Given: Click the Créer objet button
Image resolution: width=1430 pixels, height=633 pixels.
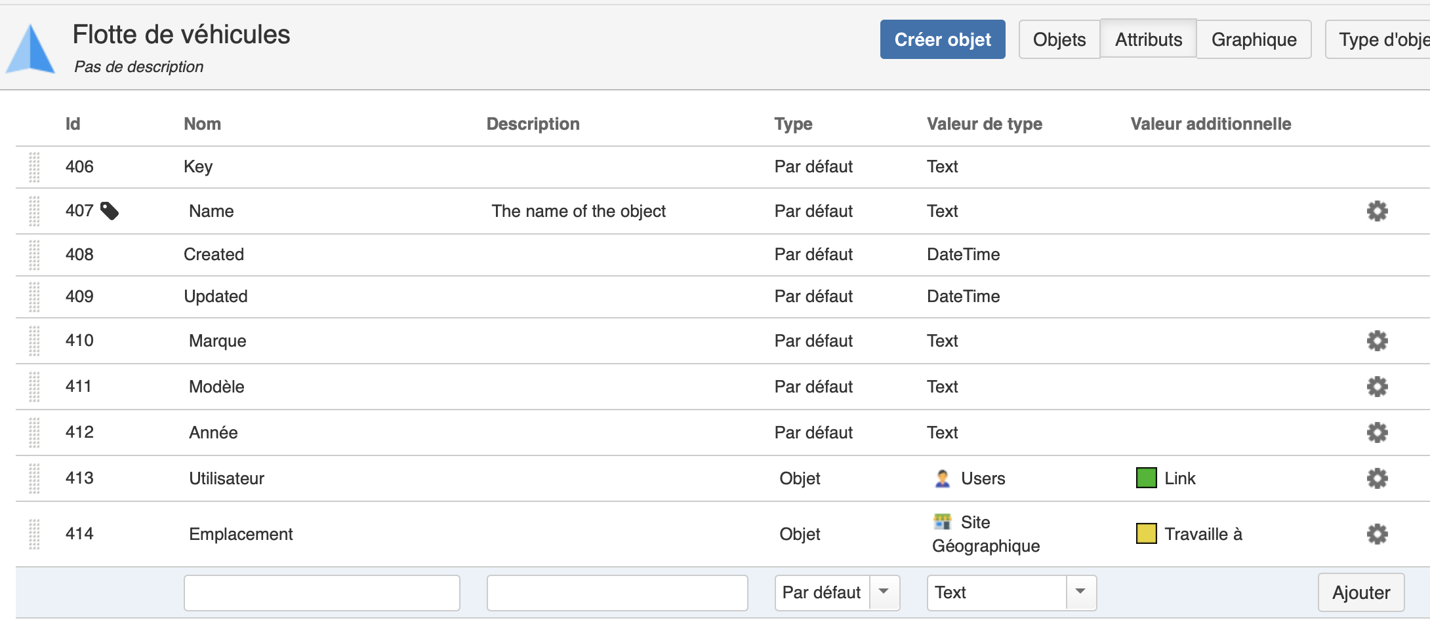Looking at the screenshot, I should (x=943, y=39).
